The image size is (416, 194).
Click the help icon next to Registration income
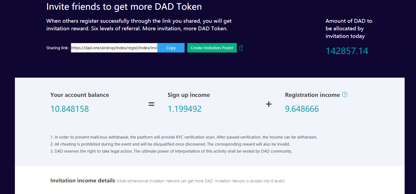(345, 95)
